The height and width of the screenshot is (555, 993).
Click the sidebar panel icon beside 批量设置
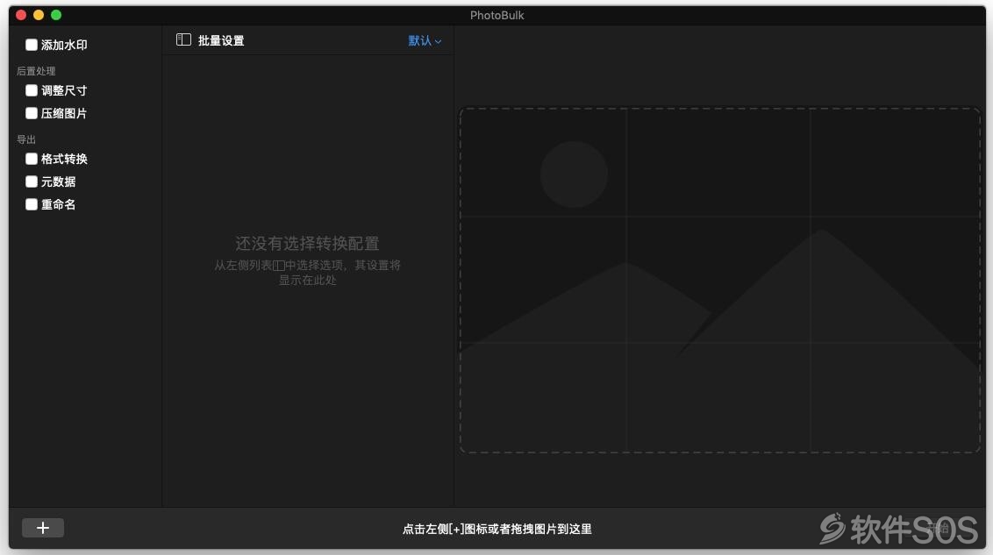[x=183, y=39]
